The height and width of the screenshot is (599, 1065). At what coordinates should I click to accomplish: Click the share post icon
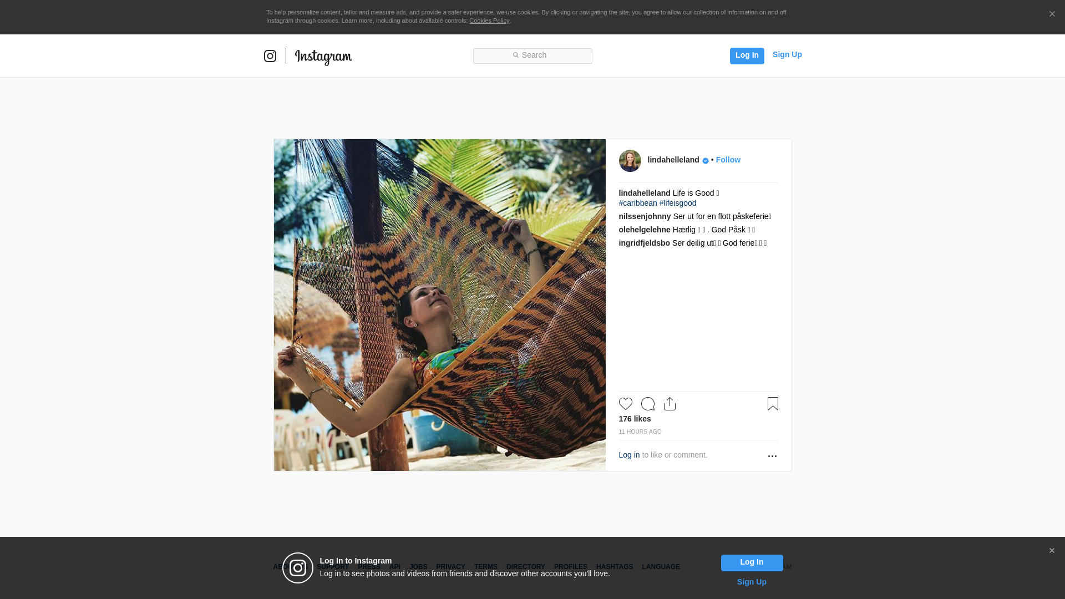coord(670,404)
